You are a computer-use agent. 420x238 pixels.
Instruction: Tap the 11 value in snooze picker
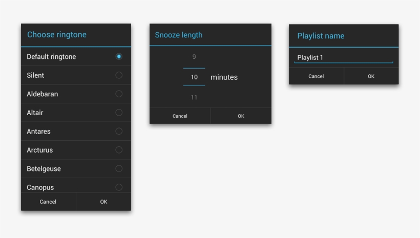point(194,97)
